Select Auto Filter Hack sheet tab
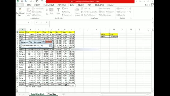Image resolution: width=170 pixels, height=96 pixels. (37, 94)
